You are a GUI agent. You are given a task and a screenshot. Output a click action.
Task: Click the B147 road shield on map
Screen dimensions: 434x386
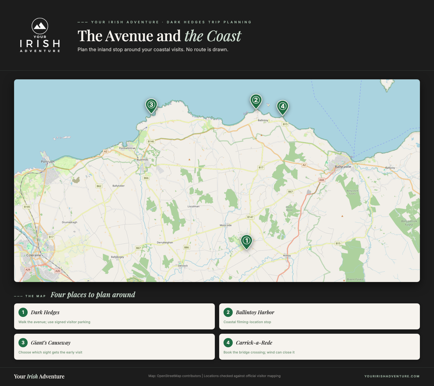click(x=250, y=217)
